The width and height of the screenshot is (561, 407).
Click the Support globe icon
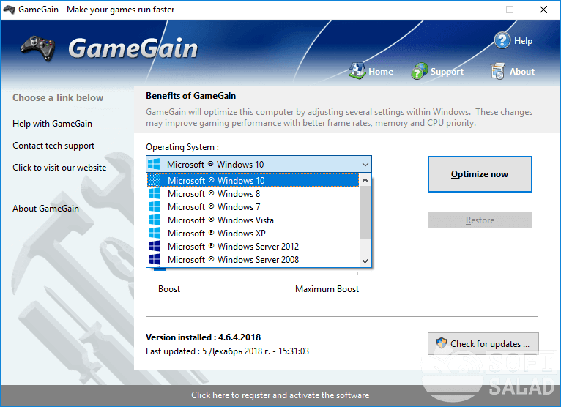(x=420, y=71)
